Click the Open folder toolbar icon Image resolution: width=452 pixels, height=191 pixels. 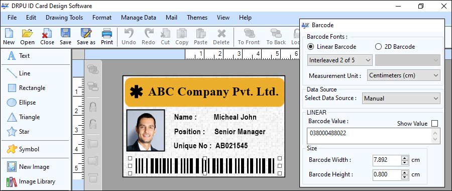point(28,33)
